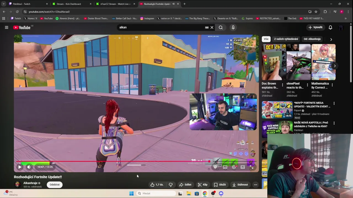
Task: Bookmark this page with star icon
Action: click(316, 12)
